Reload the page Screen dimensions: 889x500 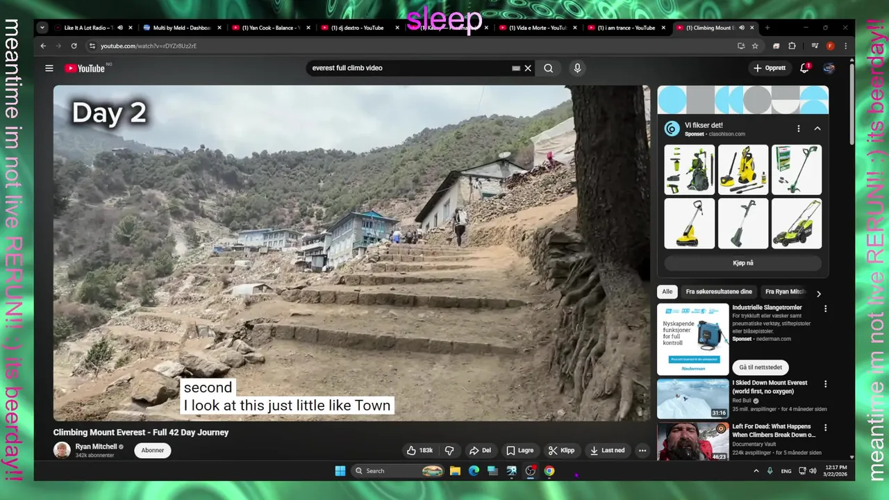74,46
